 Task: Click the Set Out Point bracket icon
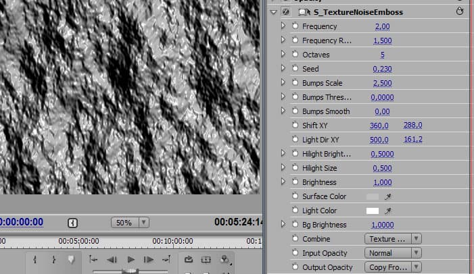(53, 260)
